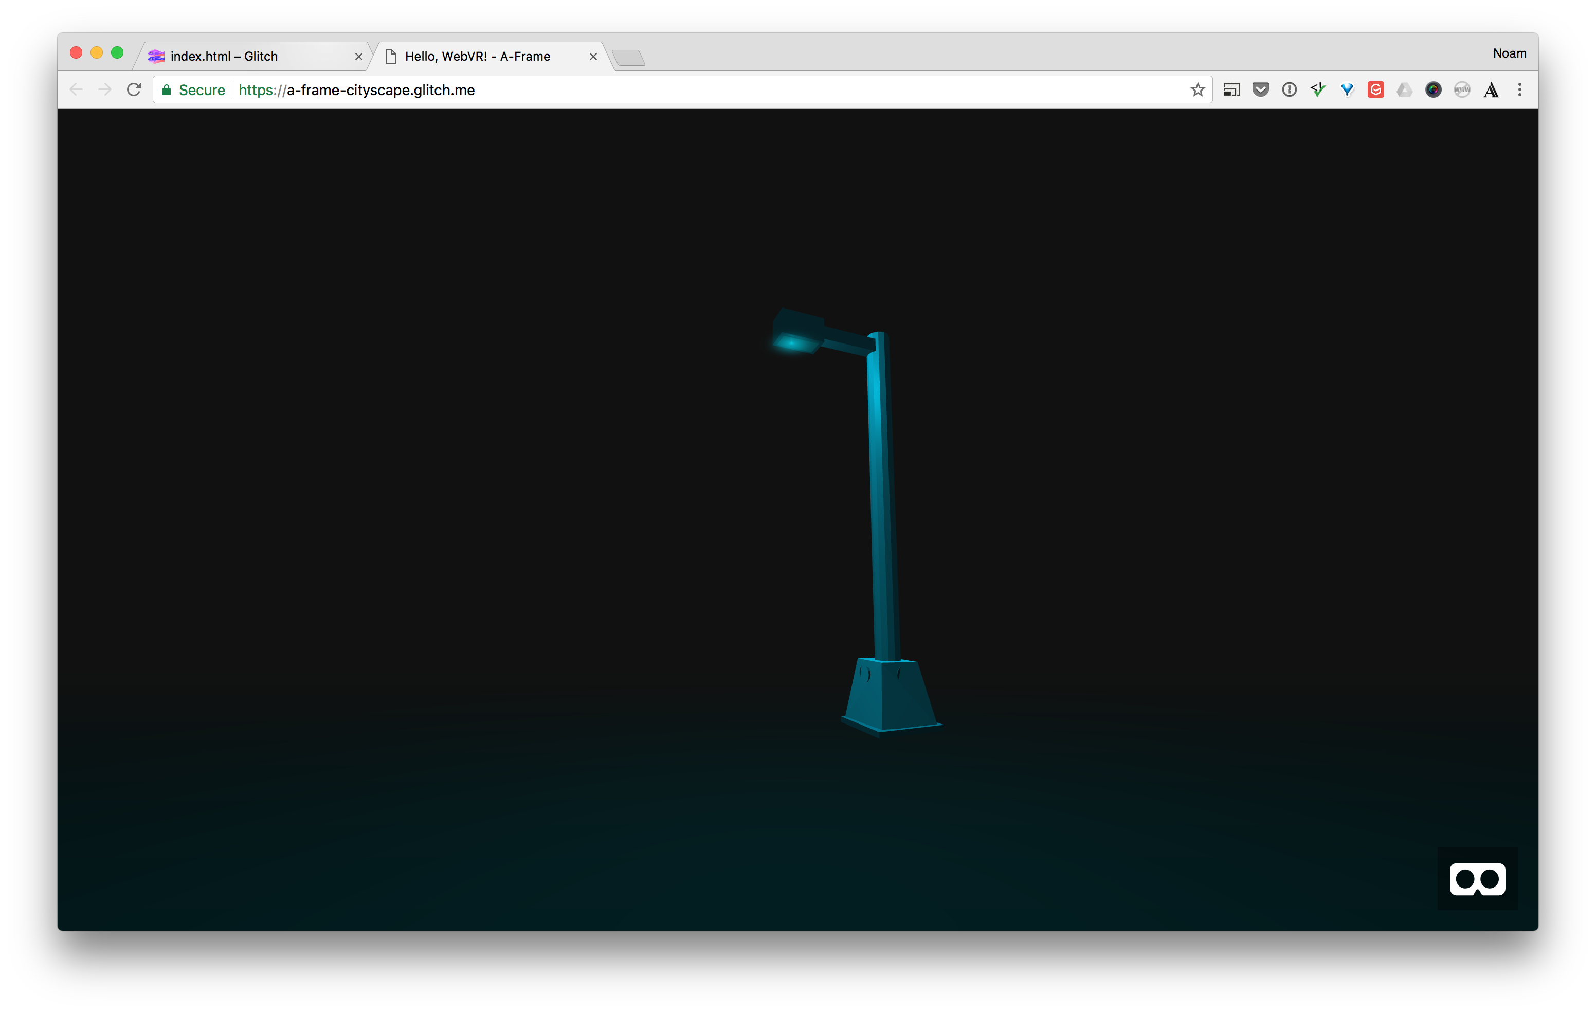Click the HTML validator checkmark extension

1318,89
